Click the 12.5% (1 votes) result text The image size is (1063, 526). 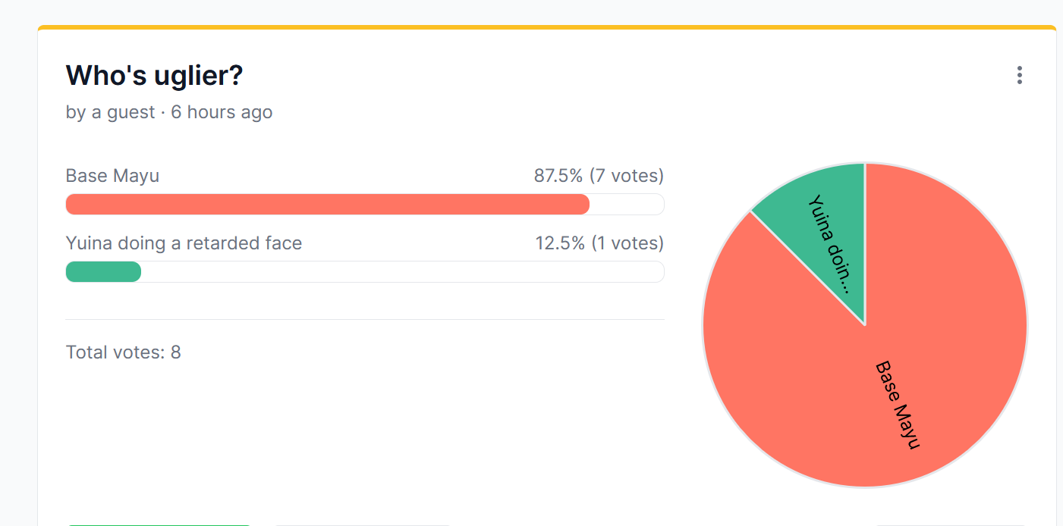pyautogui.click(x=599, y=243)
